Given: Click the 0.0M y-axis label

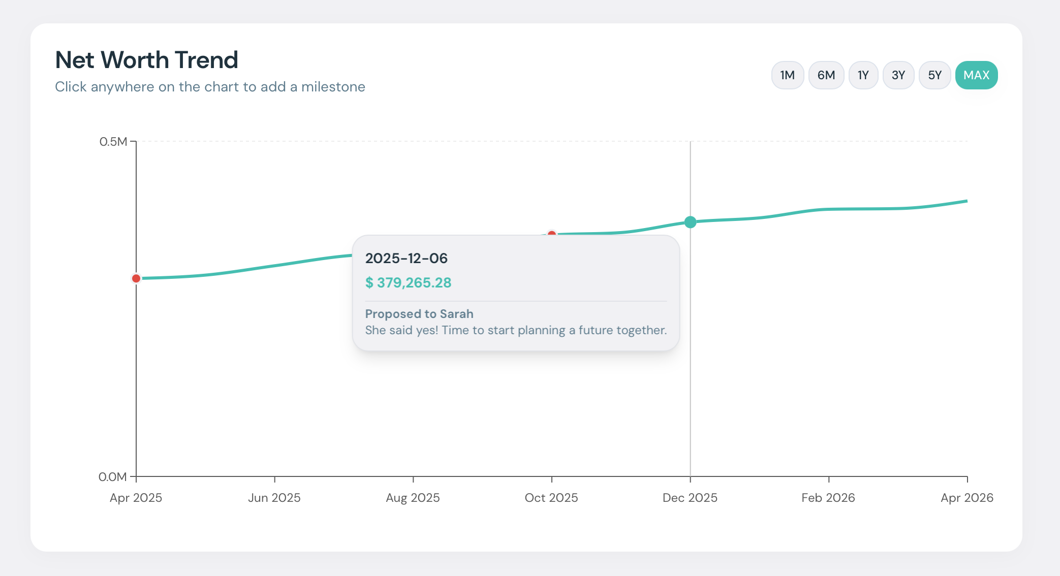Looking at the screenshot, I should (x=112, y=477).
